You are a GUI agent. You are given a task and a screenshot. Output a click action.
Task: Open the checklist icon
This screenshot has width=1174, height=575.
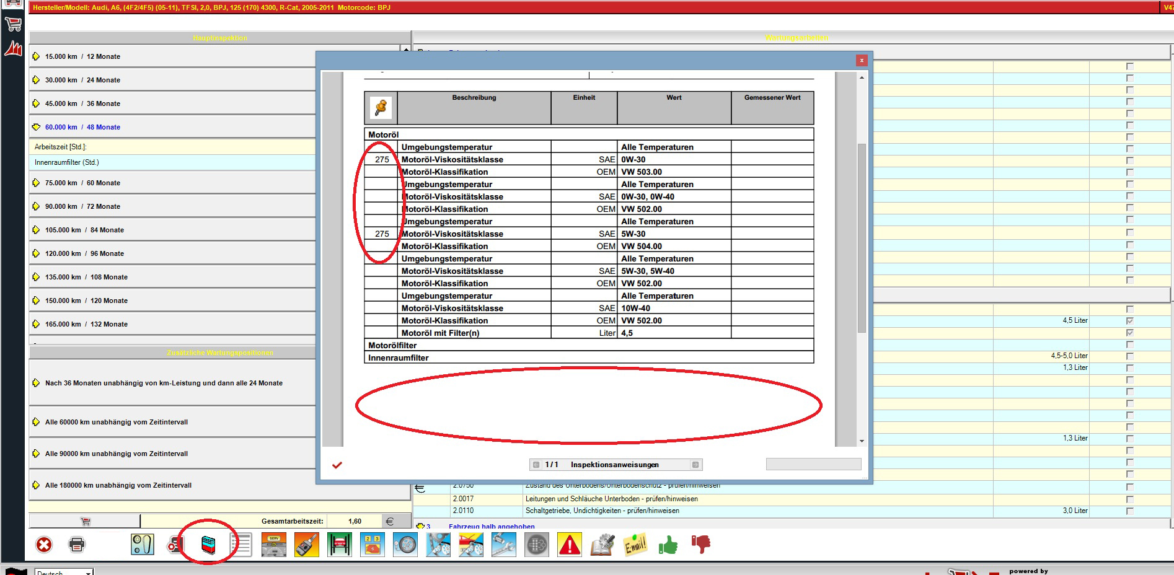[x=241, y=545]
